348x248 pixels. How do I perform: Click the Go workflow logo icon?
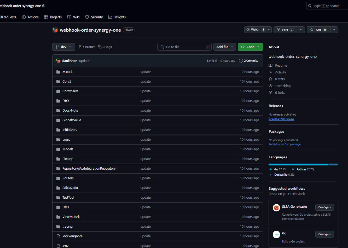pos(276,234)
